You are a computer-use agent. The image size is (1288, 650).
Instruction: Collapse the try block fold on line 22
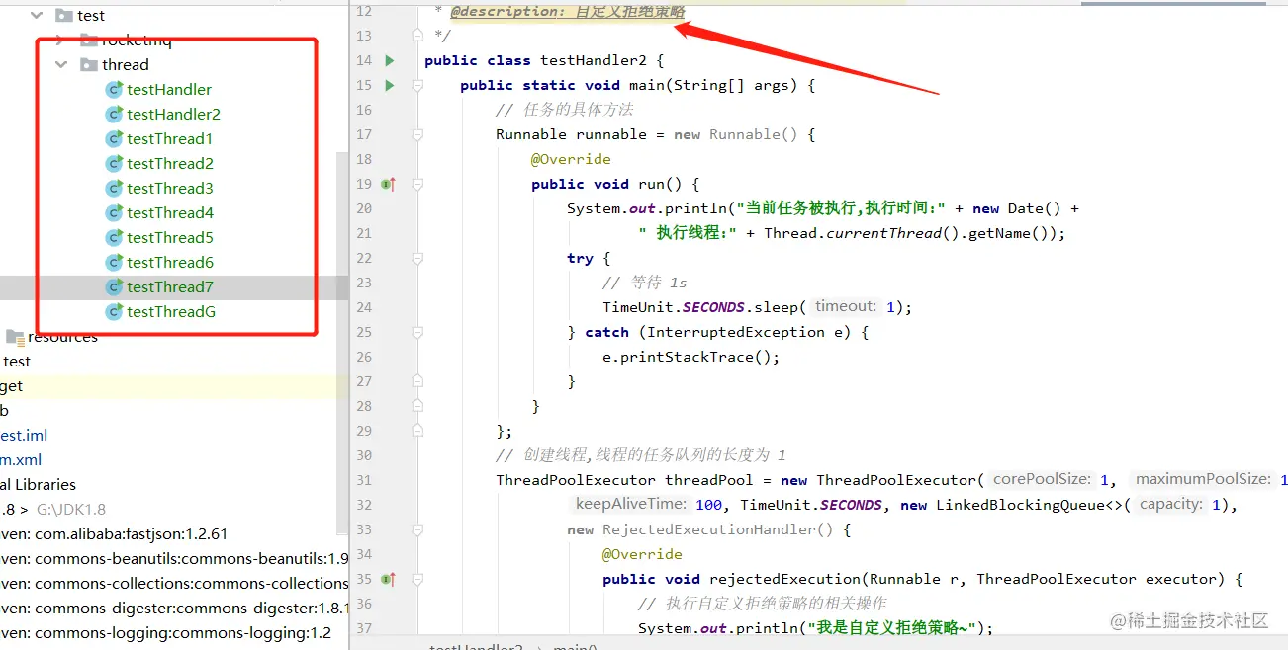417,258
